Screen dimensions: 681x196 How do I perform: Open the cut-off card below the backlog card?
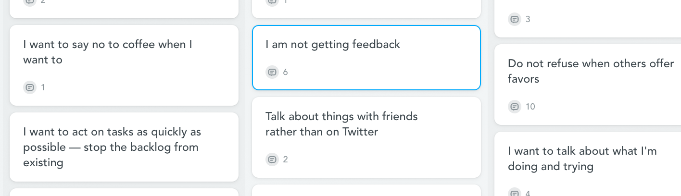pyautogui.click(x=124, y=192)
